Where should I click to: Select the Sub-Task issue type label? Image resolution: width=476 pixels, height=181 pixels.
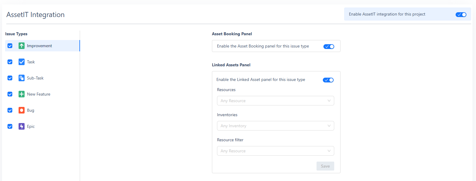coord(35,78)
